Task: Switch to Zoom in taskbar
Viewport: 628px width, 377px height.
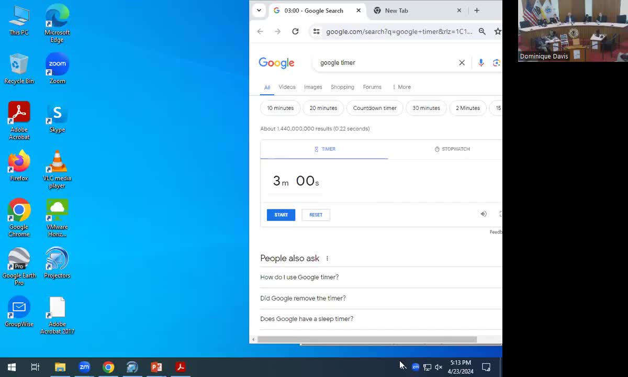Action: point(84,367)
